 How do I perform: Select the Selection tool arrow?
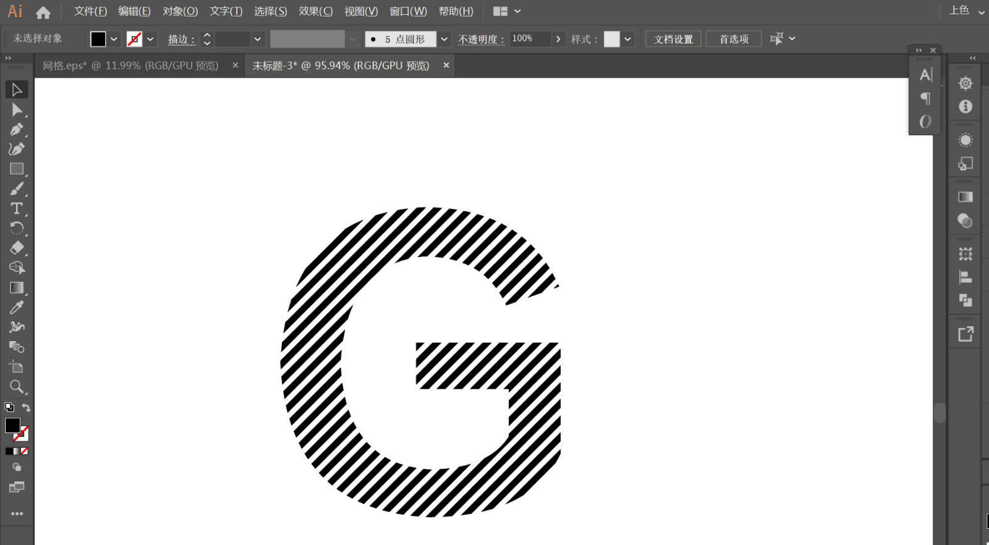(x=17, y=90)
